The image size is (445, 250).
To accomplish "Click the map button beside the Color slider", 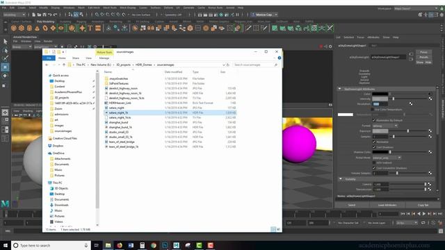I will click(430, 94).
